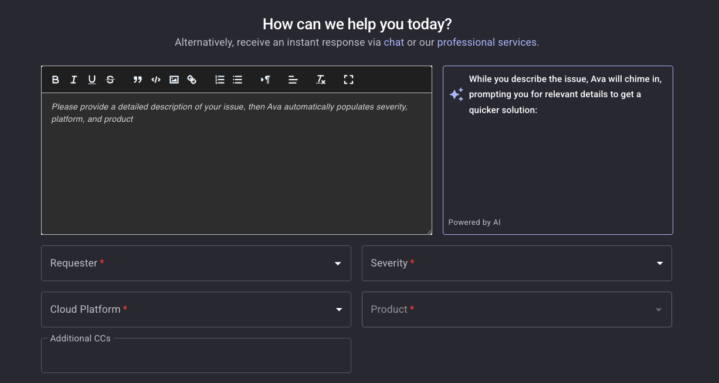719x383 pixels.
Task: Apply underline formatting
Action: point(92,80)
